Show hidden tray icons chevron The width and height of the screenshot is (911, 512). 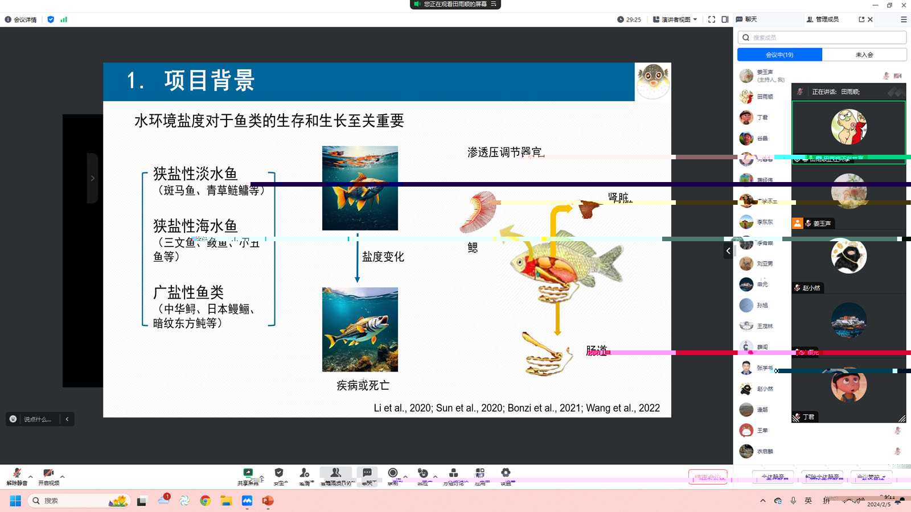pyautogui.click(x=763, y=501)
